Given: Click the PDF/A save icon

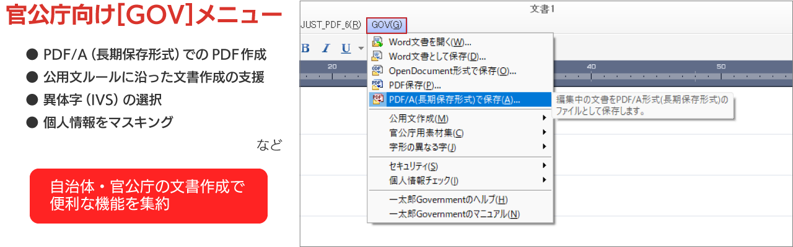Looking at the screenshot, I should click(377, 99).
